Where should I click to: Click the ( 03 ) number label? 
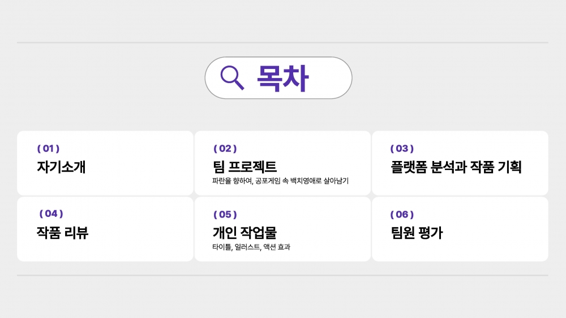pos(402,149)
